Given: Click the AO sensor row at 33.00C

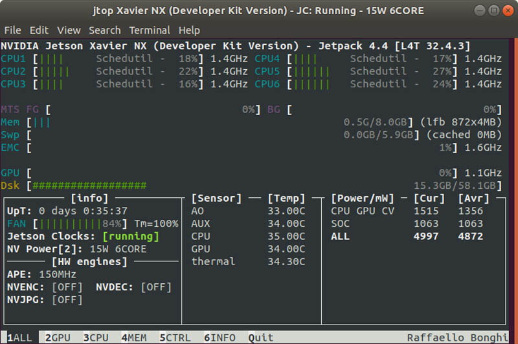Looking at the screenshot, I should pyautogui.click(x=248, y=211).
